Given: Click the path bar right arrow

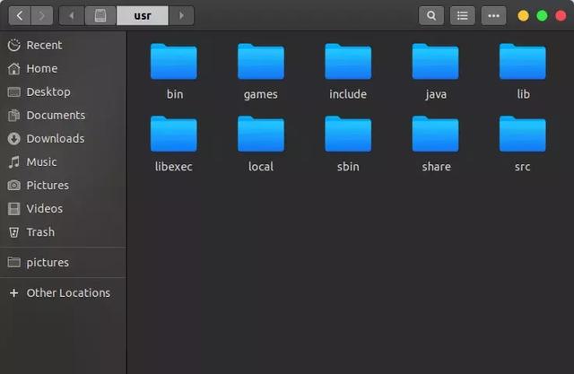Looking at the screenshot, I should [x=181, y=15].
